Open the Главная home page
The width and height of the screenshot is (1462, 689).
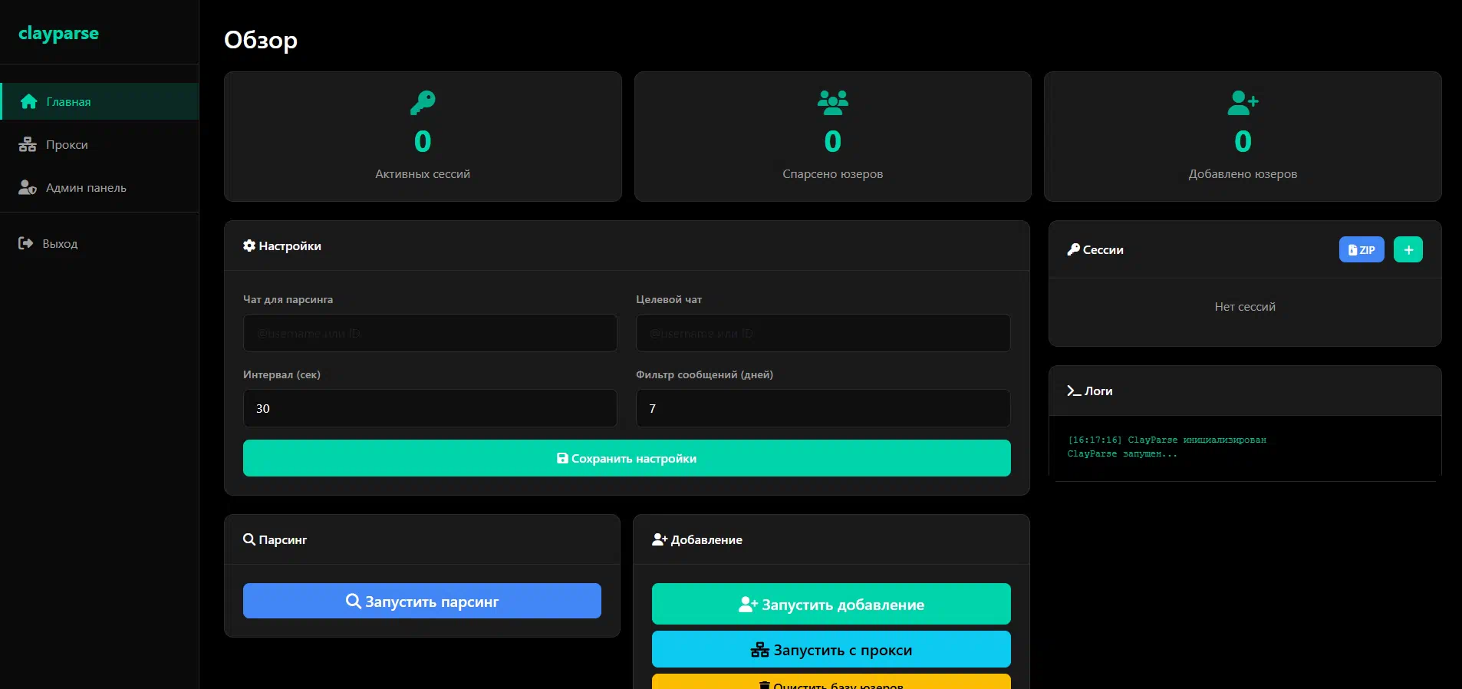[68, 101]
